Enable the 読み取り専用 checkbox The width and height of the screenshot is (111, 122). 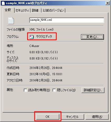[25, 90]
